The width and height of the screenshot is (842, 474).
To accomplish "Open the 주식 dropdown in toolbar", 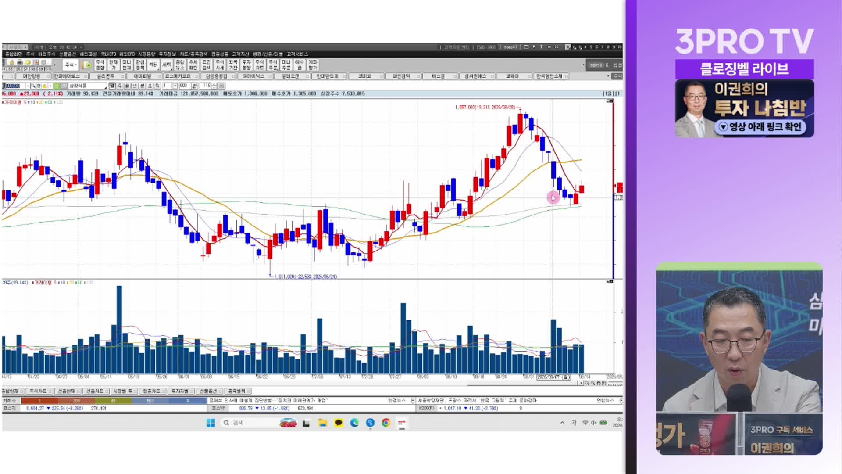I will [71, 65].
